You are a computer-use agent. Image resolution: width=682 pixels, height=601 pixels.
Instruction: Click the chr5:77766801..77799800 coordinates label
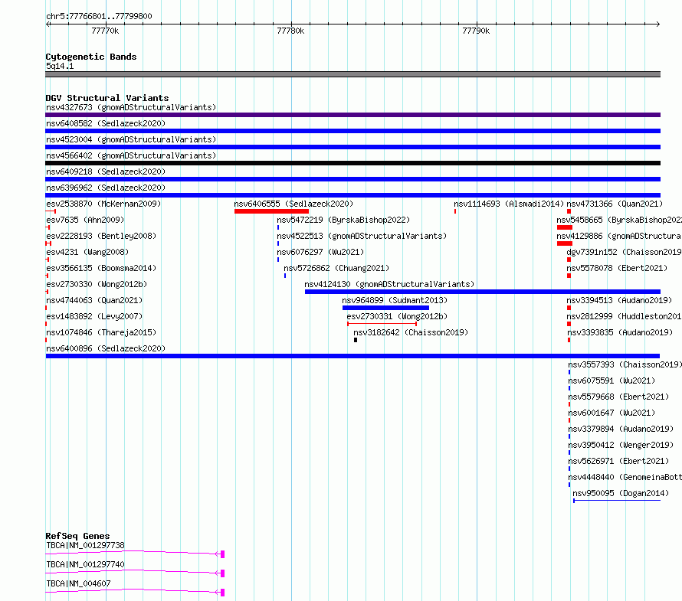click(x=99, y=16)
